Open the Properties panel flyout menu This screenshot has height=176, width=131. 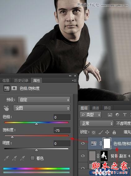pos(74,81)
